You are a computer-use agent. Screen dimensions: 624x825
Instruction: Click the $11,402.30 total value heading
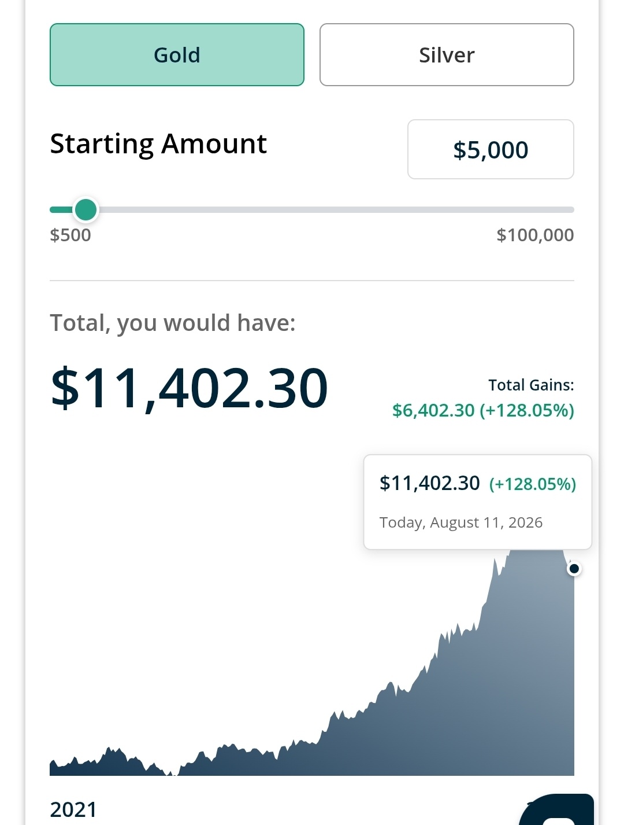click(190, 388)
